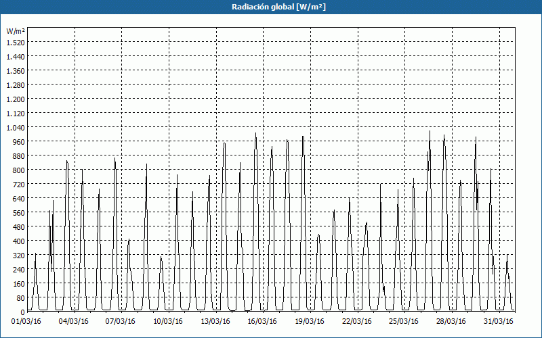Click the 22/03/16 date label
Viewport: 542px width, 338px height.
click(x=357, y=322)
